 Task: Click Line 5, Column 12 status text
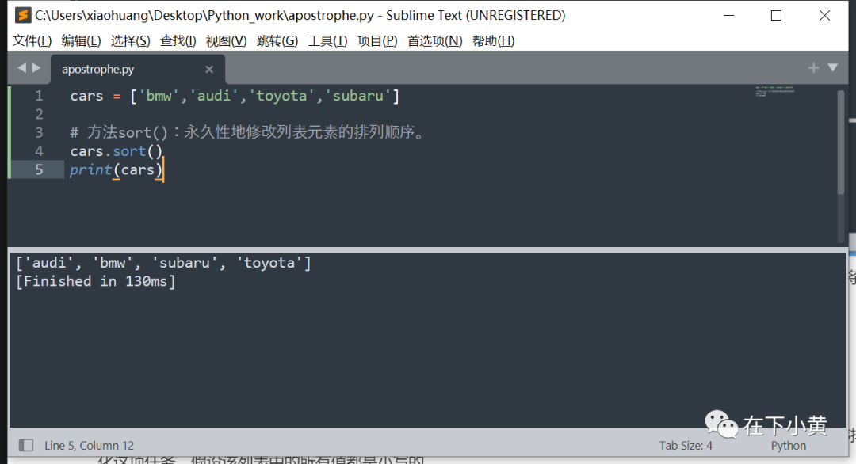(x=89, y=446)
